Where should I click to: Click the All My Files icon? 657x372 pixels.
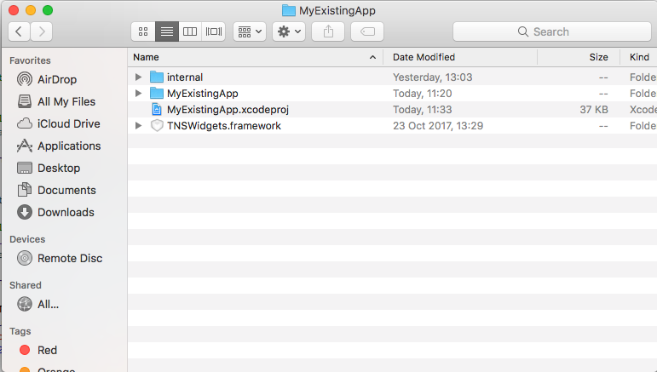point(25,101)
